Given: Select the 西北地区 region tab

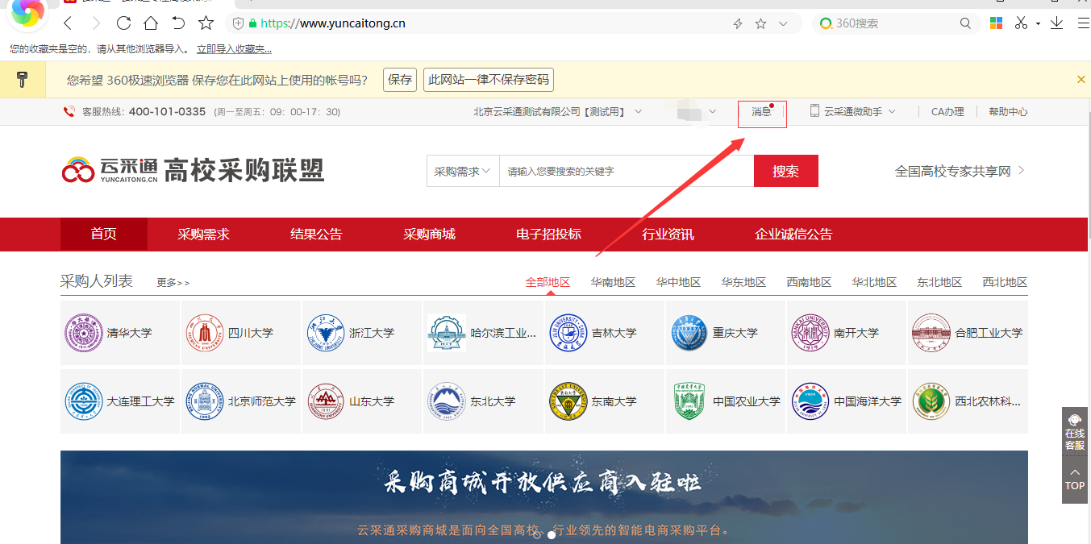Looking at the screenshot, I should (x=1005, y=282).
